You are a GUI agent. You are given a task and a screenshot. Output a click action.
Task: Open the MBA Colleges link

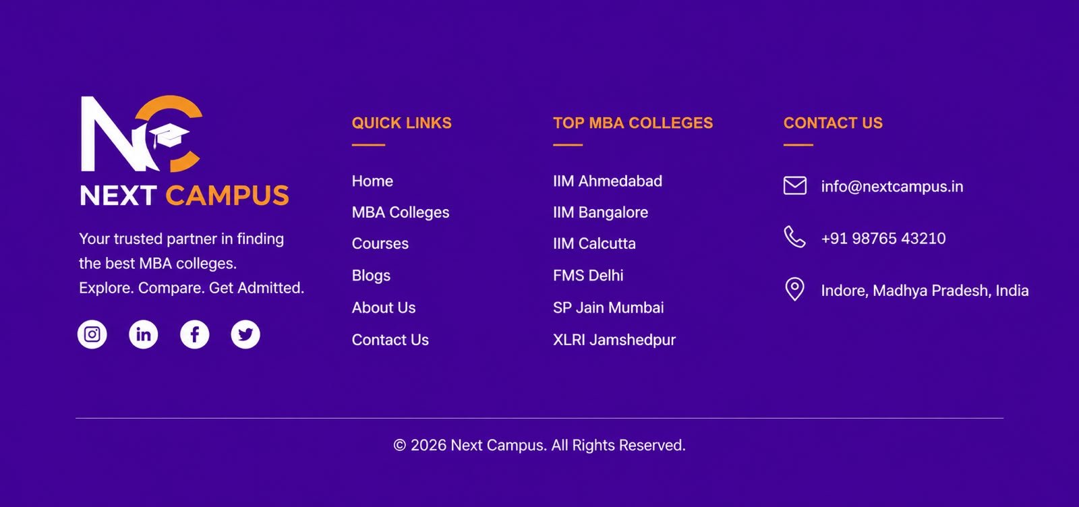(401, 212)
